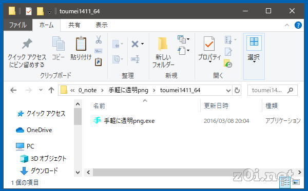Switch to the 表示 tab
308x191 pixels.
click(x=102, y=25)
